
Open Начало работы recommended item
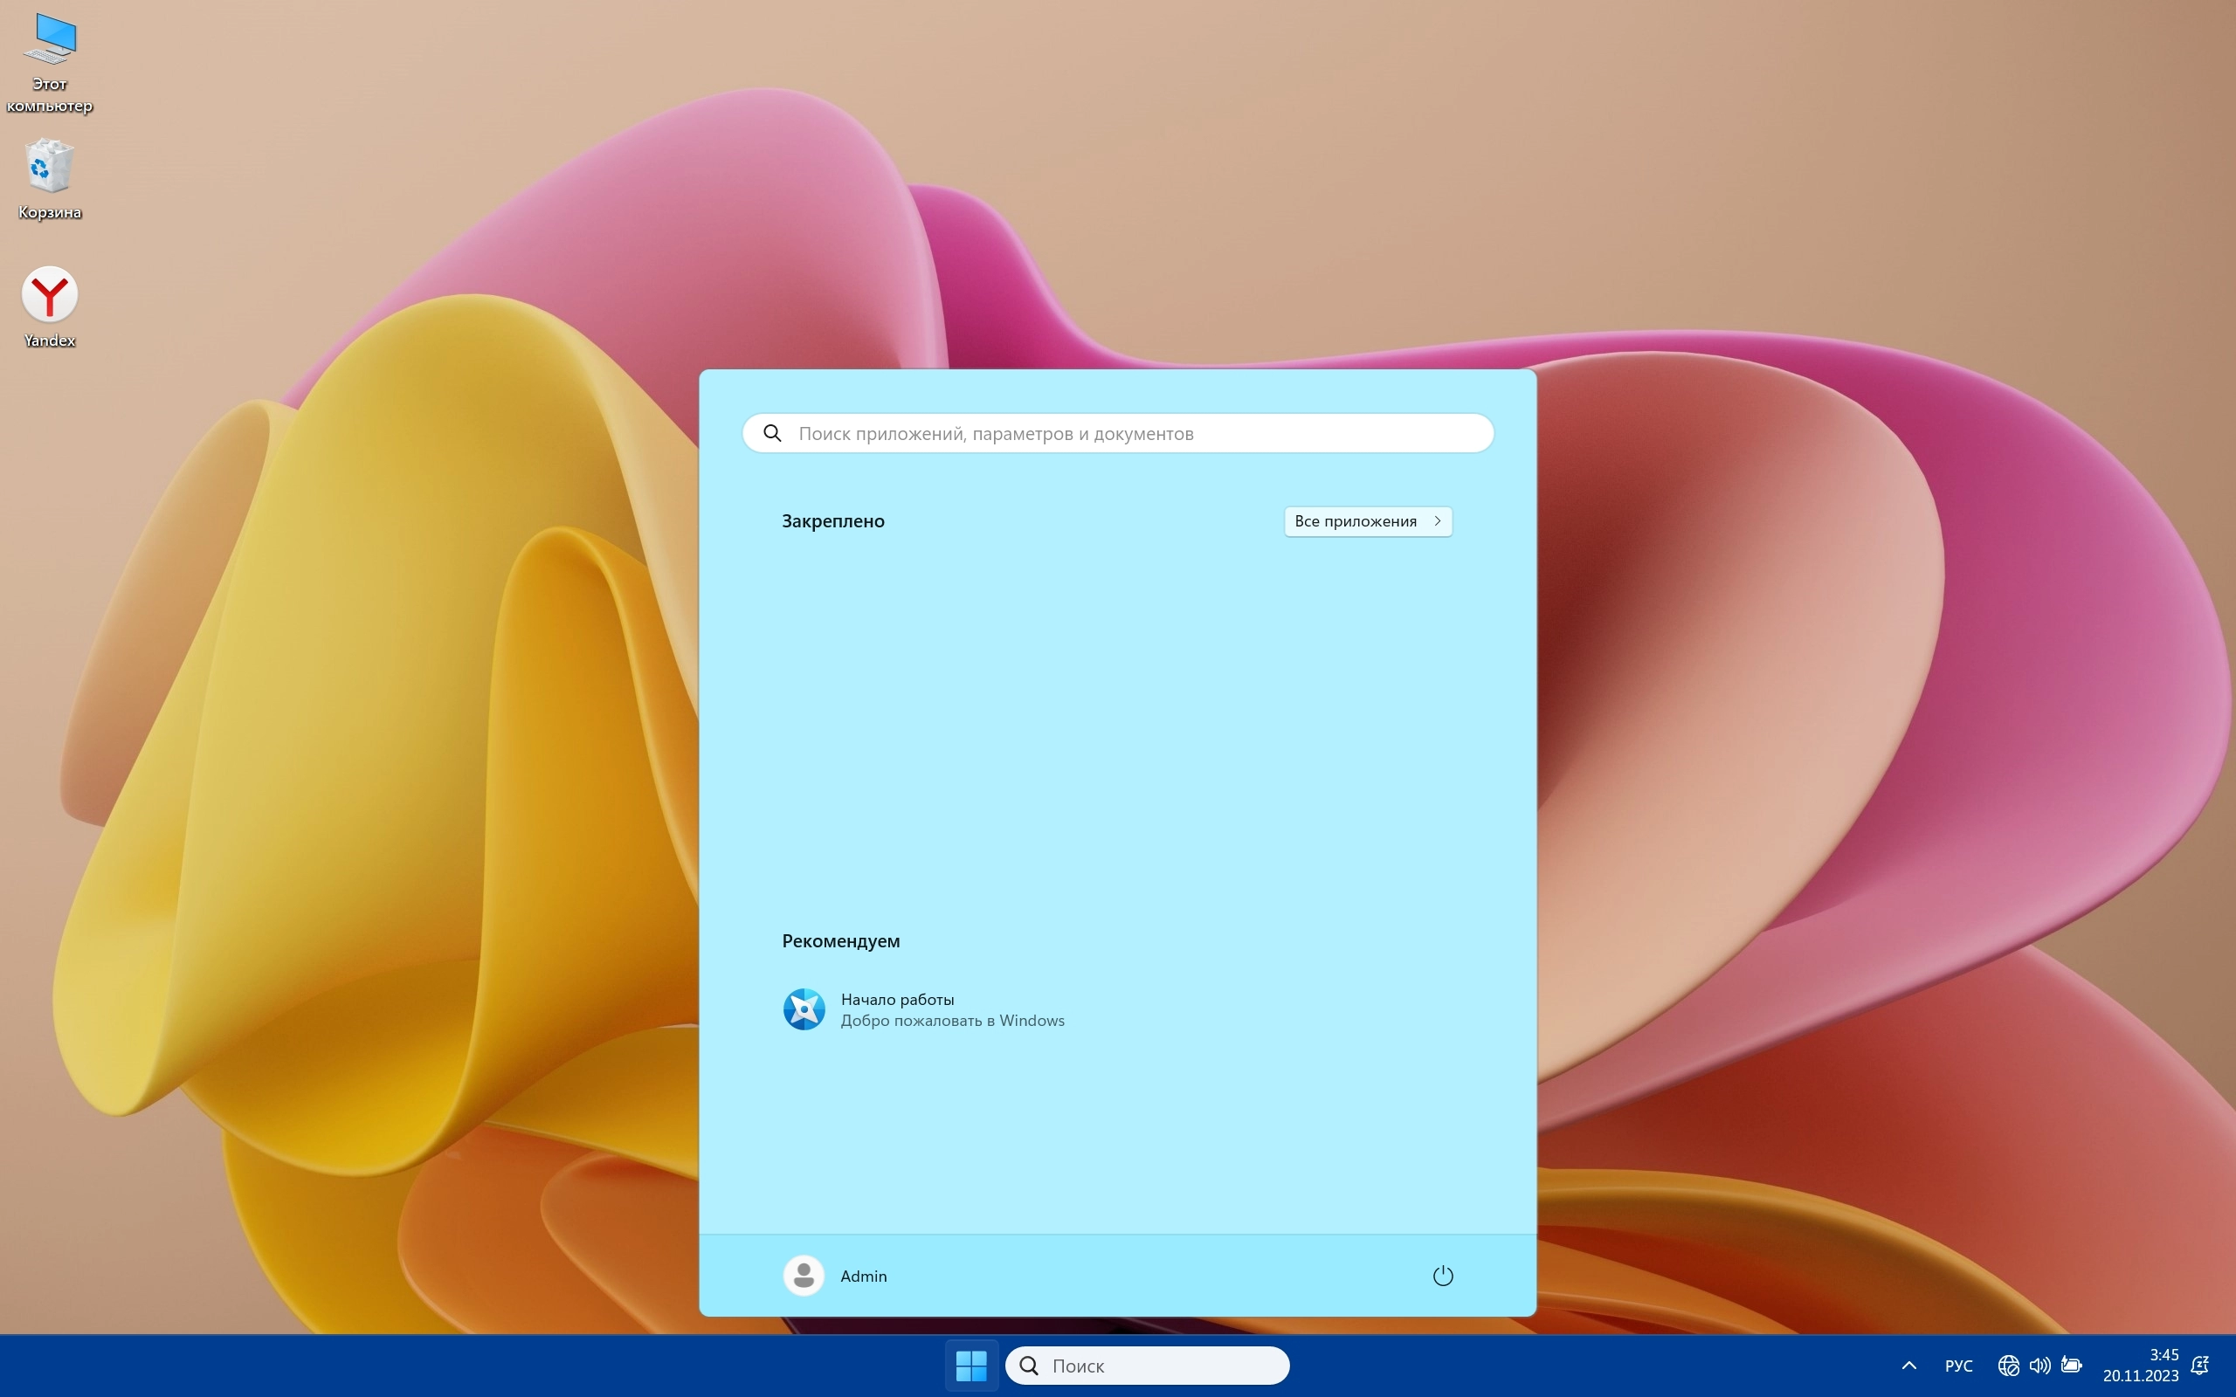896,999
